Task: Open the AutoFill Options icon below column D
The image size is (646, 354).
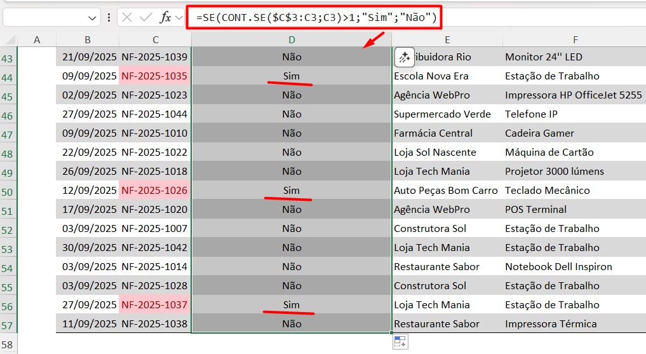Action: 400,342
